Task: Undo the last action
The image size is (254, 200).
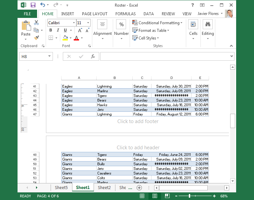Action: [43, 5]
